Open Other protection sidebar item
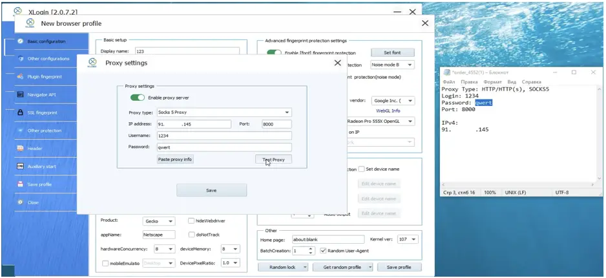The width and height of the screenshot is (606, 278). (x=44, y=131)
